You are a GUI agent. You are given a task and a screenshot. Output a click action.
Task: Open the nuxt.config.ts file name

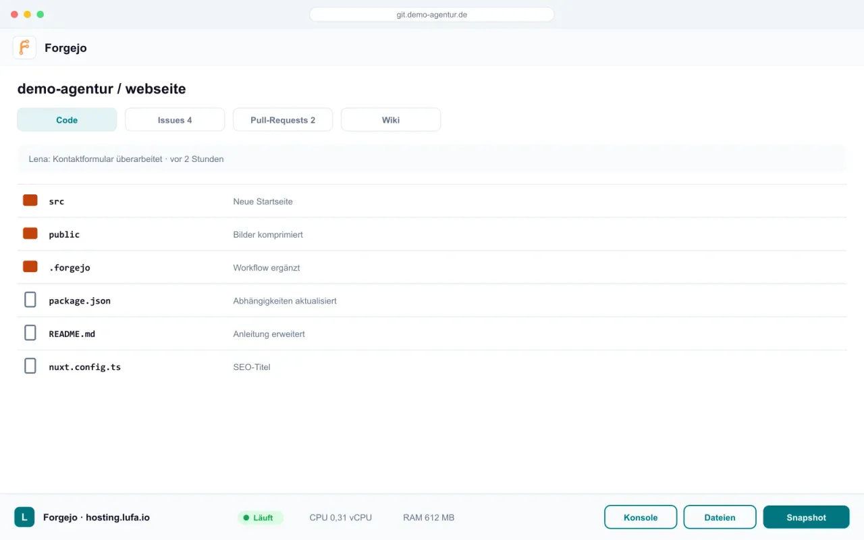click(x=85, y=367)
